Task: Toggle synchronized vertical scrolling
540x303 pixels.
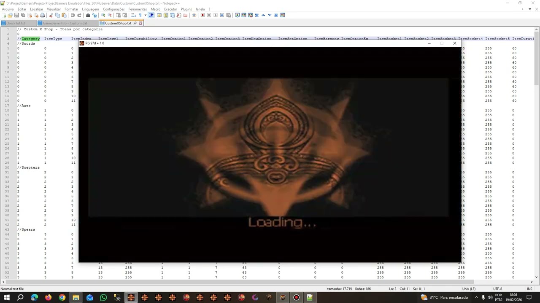Action: (118, 15)
